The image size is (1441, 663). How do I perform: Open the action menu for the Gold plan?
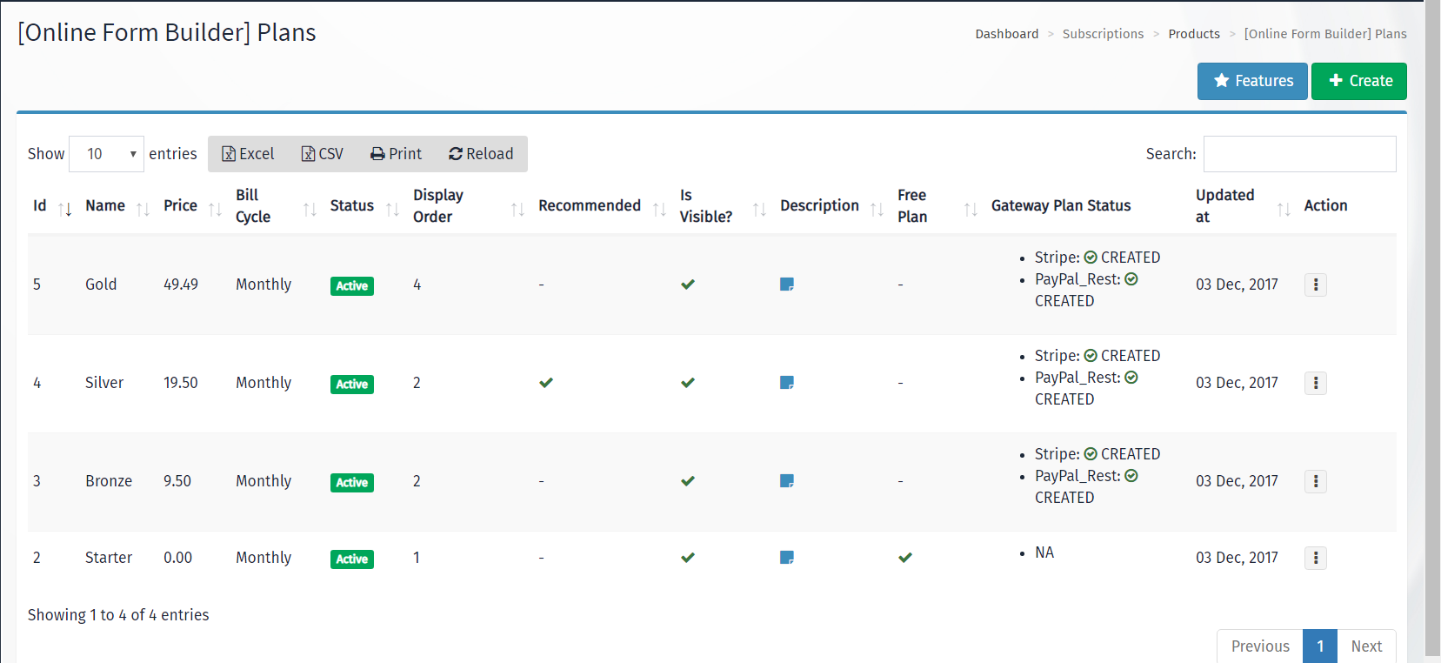(1316, 285)
